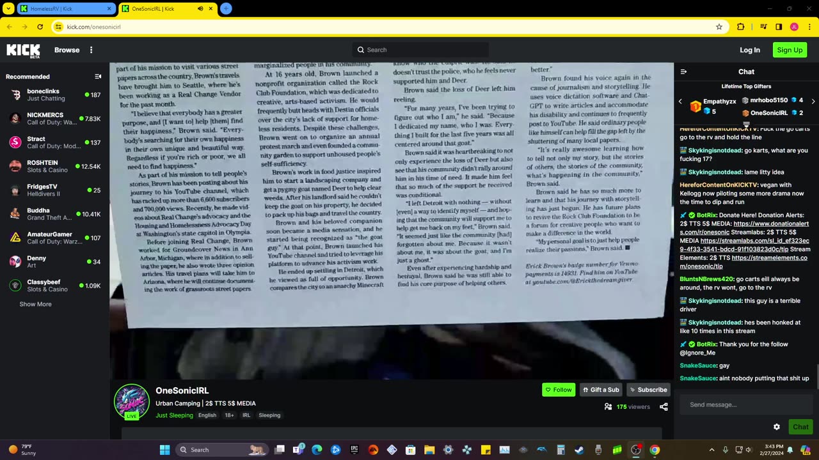
Task: Go back using the browser back arrow
Action: pos(9,27)
